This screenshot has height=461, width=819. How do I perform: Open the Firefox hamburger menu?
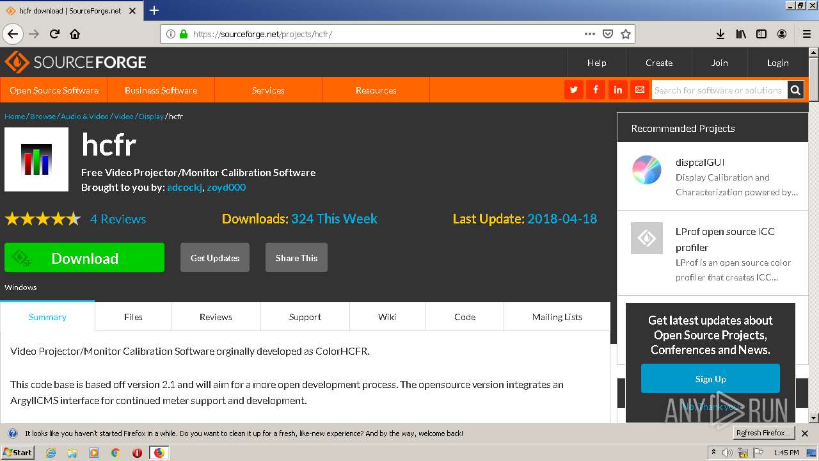[806, 34]
